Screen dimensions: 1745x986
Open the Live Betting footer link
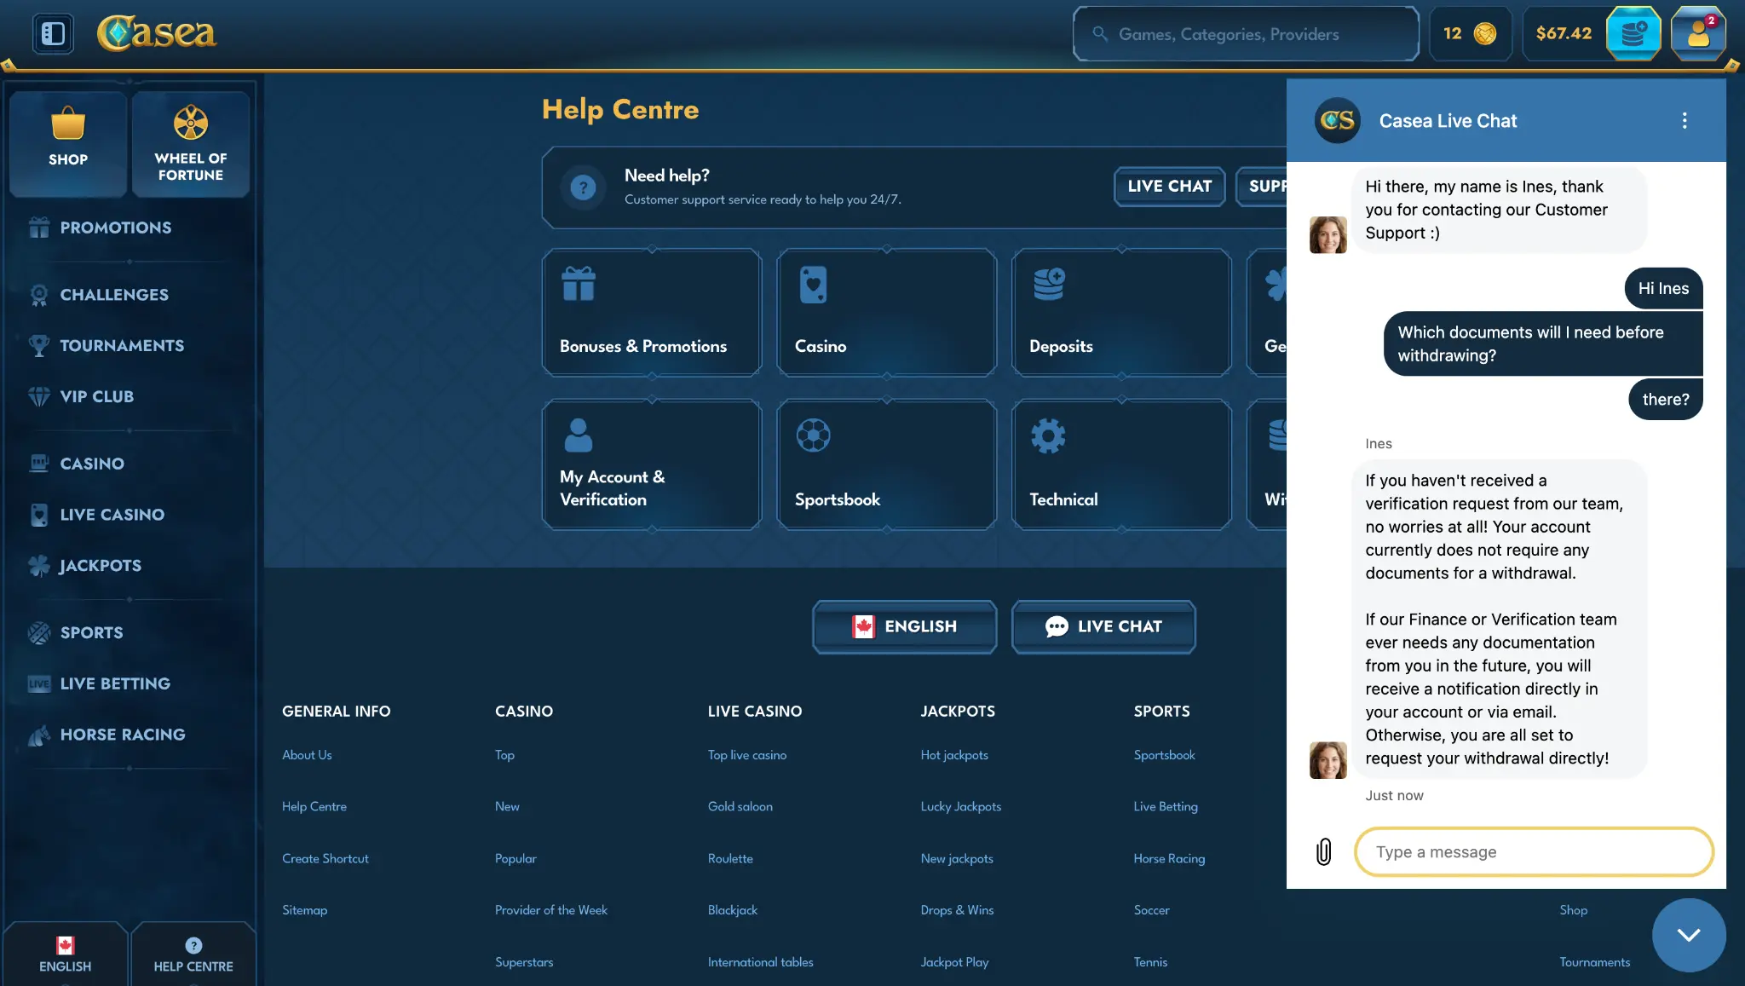point(1166,806)
